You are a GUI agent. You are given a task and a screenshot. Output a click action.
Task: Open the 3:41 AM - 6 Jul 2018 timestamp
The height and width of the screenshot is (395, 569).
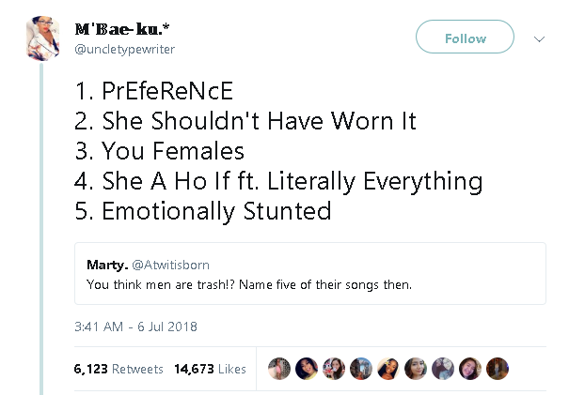(134, 327)
